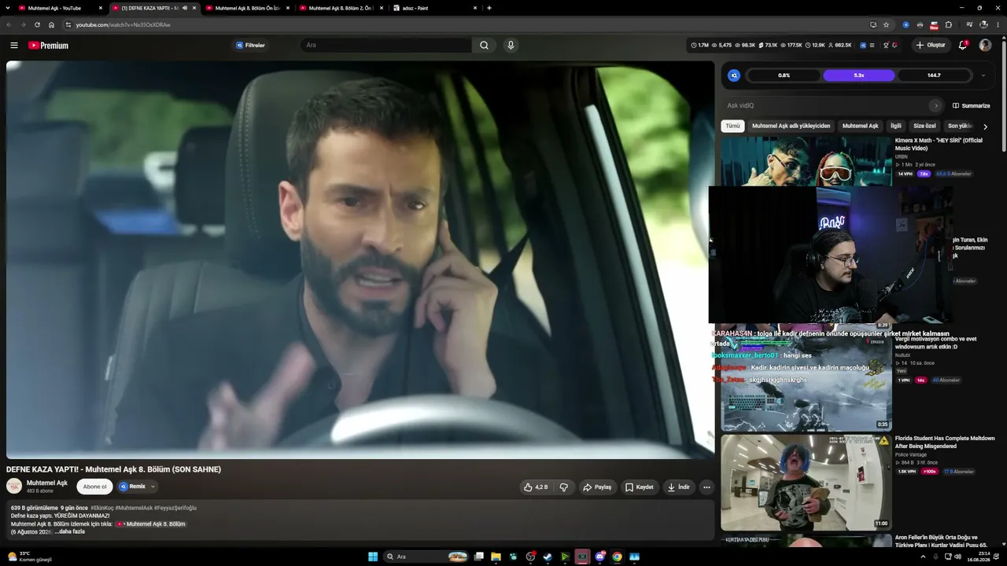
Task: Expand the vidIQ score panel chevron
Action: (983, 75)
